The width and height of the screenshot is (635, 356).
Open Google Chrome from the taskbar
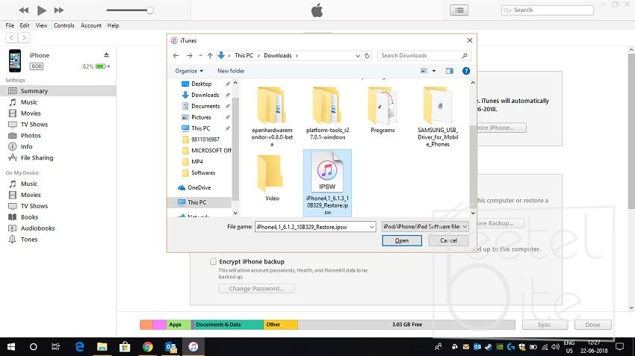pos(148,347)
